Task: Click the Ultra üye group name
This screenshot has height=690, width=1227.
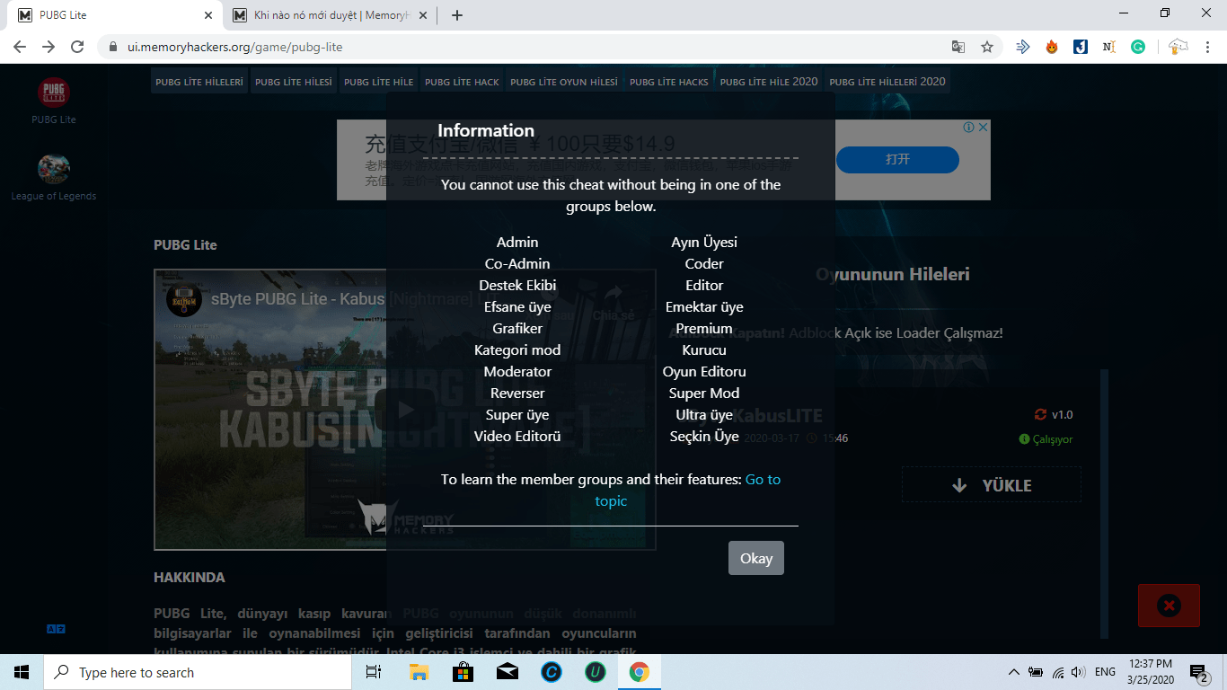Action: pos(704,415)
